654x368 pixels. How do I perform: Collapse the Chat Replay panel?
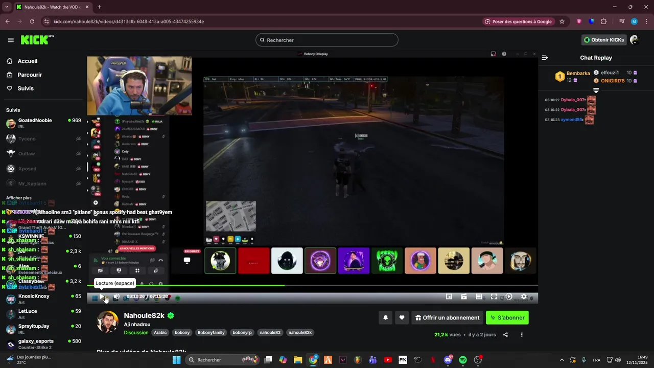pyautogui.click(x=545, y=58)
